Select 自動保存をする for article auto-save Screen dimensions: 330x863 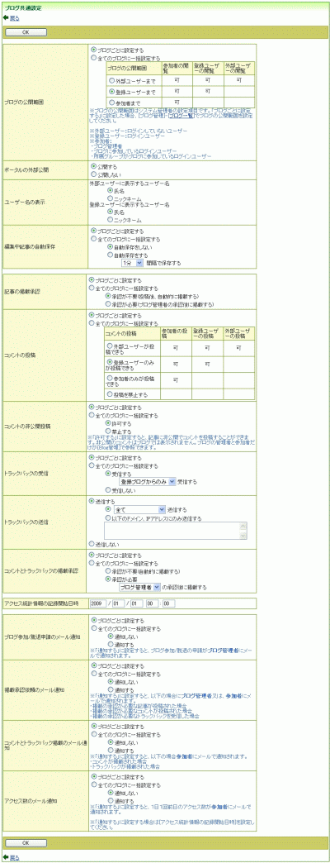click(111, 255)
